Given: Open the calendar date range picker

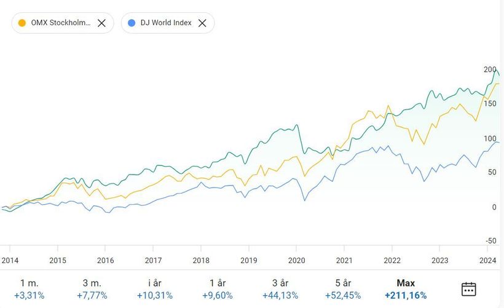Looking at the screenshot, I should (469, 288).
